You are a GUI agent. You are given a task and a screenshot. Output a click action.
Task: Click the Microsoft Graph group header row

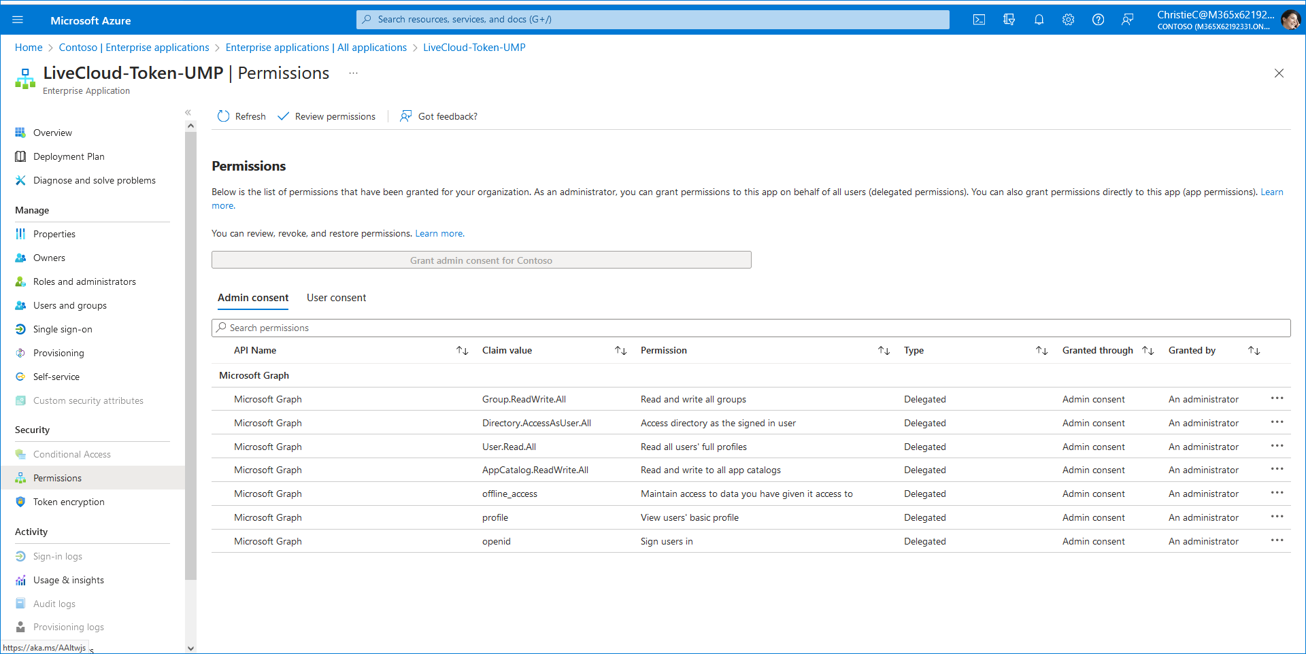(x=751, y=375)
